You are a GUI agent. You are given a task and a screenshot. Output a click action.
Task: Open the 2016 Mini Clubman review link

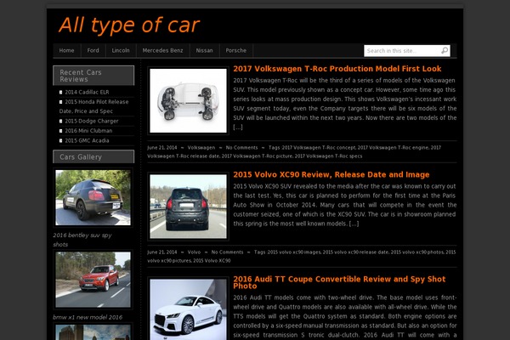pyautogui.click(x=88, y=131)
